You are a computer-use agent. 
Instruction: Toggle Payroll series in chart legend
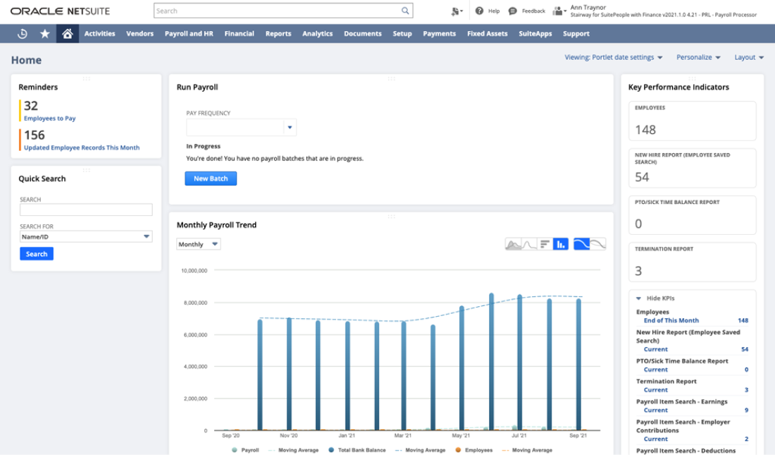click(246, 450)
